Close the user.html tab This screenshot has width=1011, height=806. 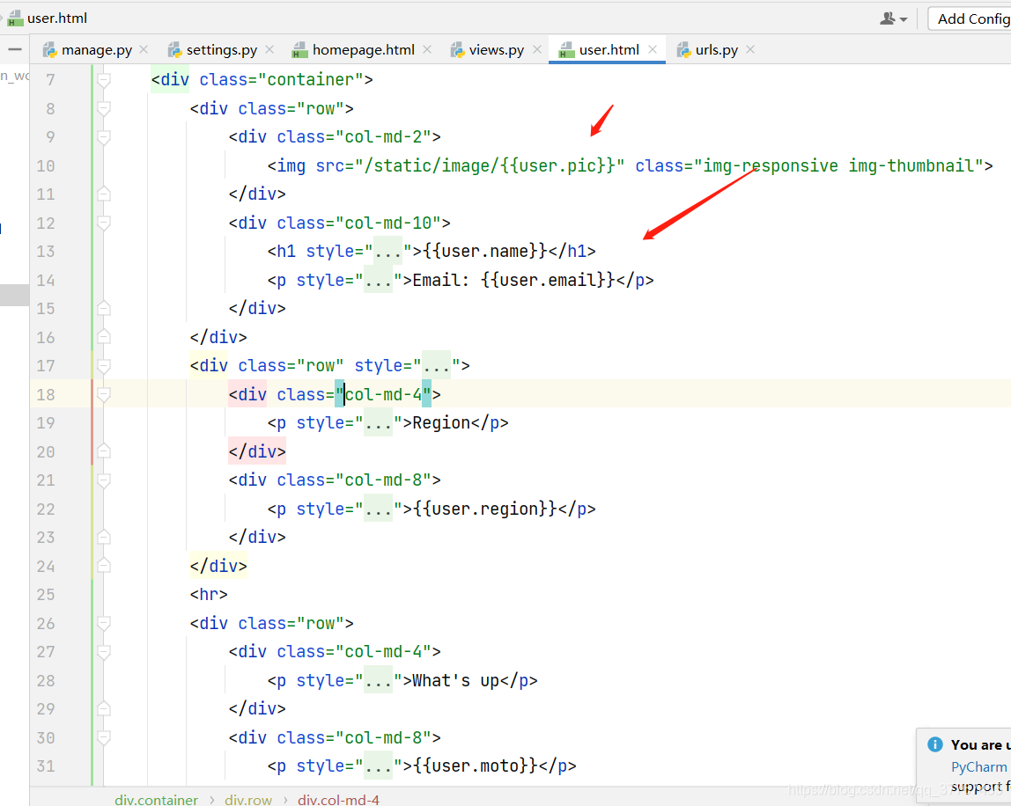coord(653,49)
